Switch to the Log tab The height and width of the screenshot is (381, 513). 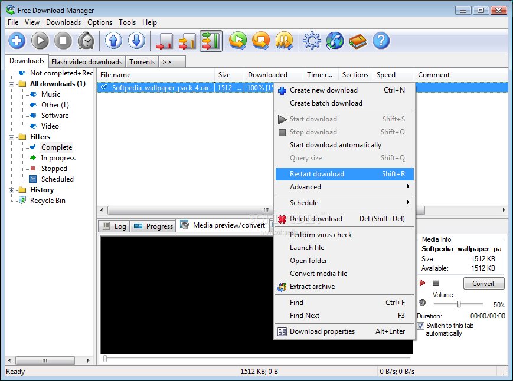pyautogui.click(x=114, y=226)
